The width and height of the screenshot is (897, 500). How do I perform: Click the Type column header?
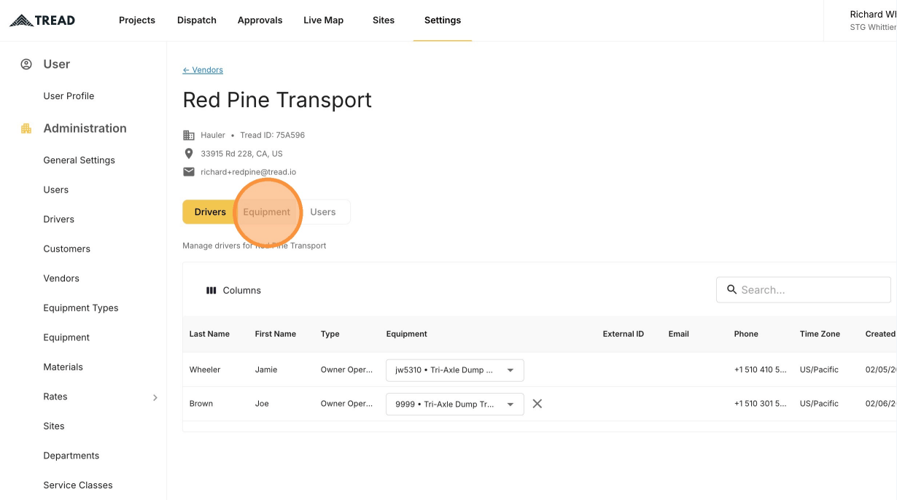(x=330, y=334)
